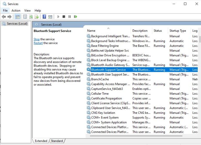Click the Stop the service link

click(37, 39)
